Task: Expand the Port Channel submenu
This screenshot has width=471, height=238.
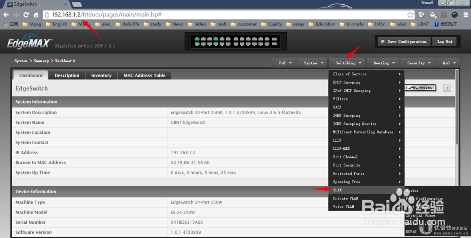Action: point(366,157)
